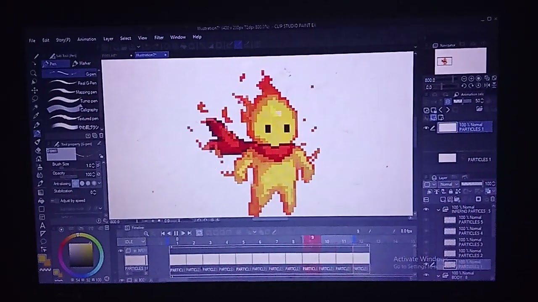Screen dimensions: 538x302
Task: Click the timeline zoom out magnifier
Action: tap(146, 234)
